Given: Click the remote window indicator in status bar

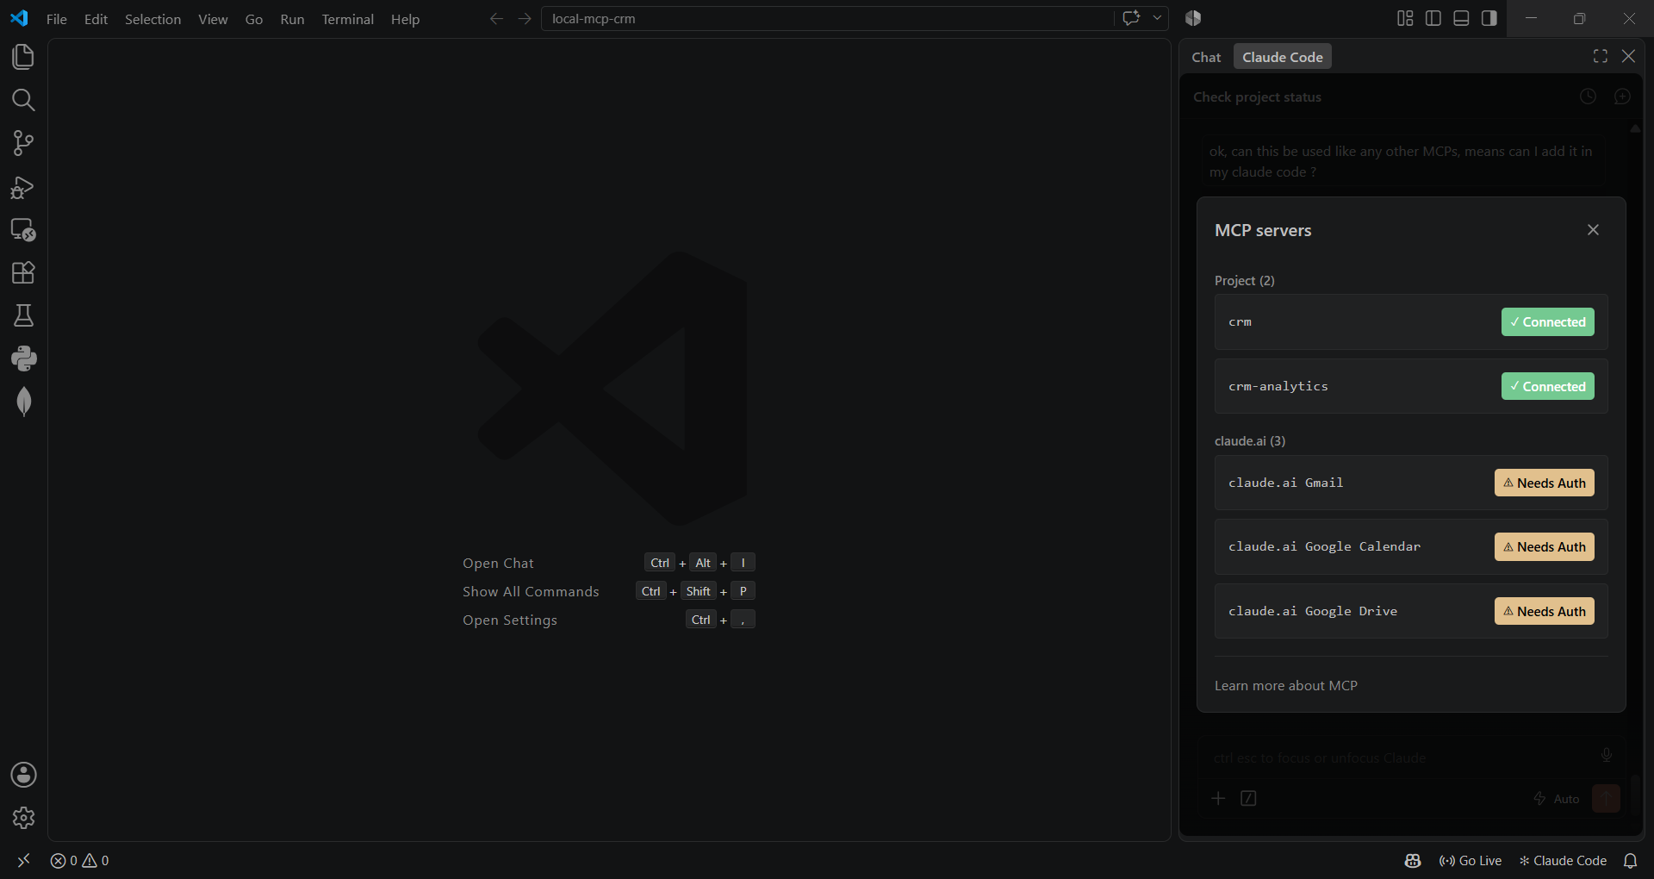Looking at the screenshot, I should click(23, 860).
